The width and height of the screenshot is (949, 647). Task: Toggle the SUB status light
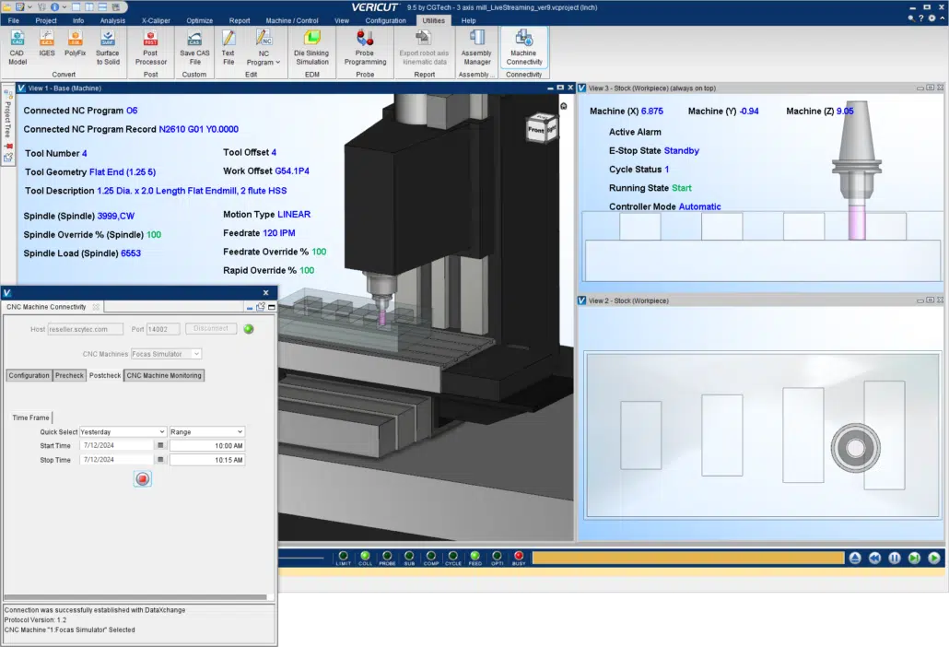(x=409, y=558)
